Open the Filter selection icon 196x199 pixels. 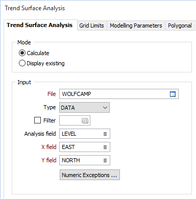(x=85, y=120)
